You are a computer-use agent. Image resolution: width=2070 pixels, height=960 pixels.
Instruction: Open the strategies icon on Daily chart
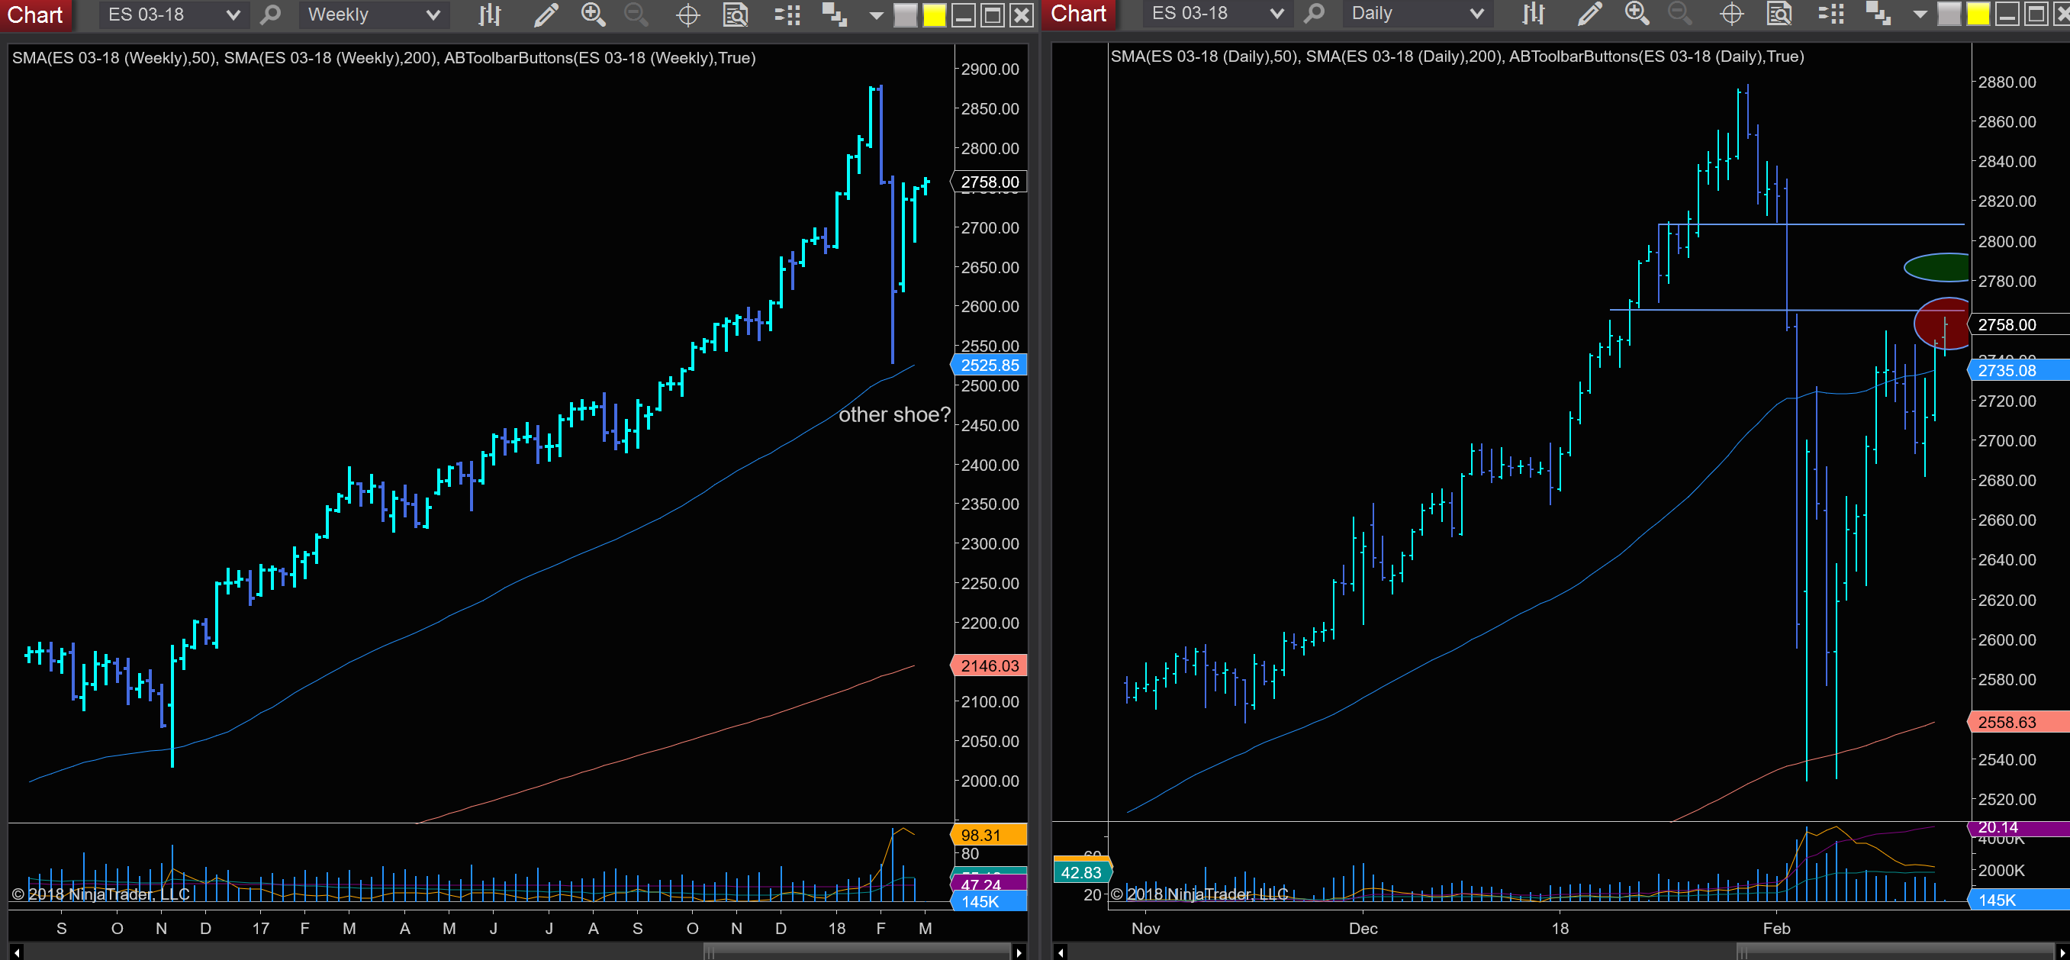(1878, 14)
